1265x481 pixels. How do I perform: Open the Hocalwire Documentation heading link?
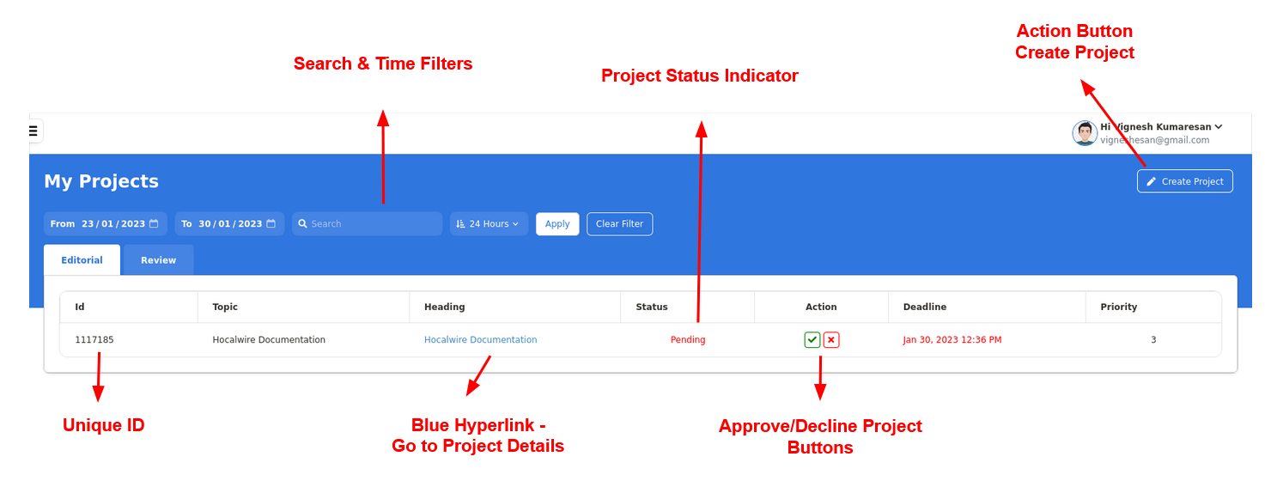(480, 340)
